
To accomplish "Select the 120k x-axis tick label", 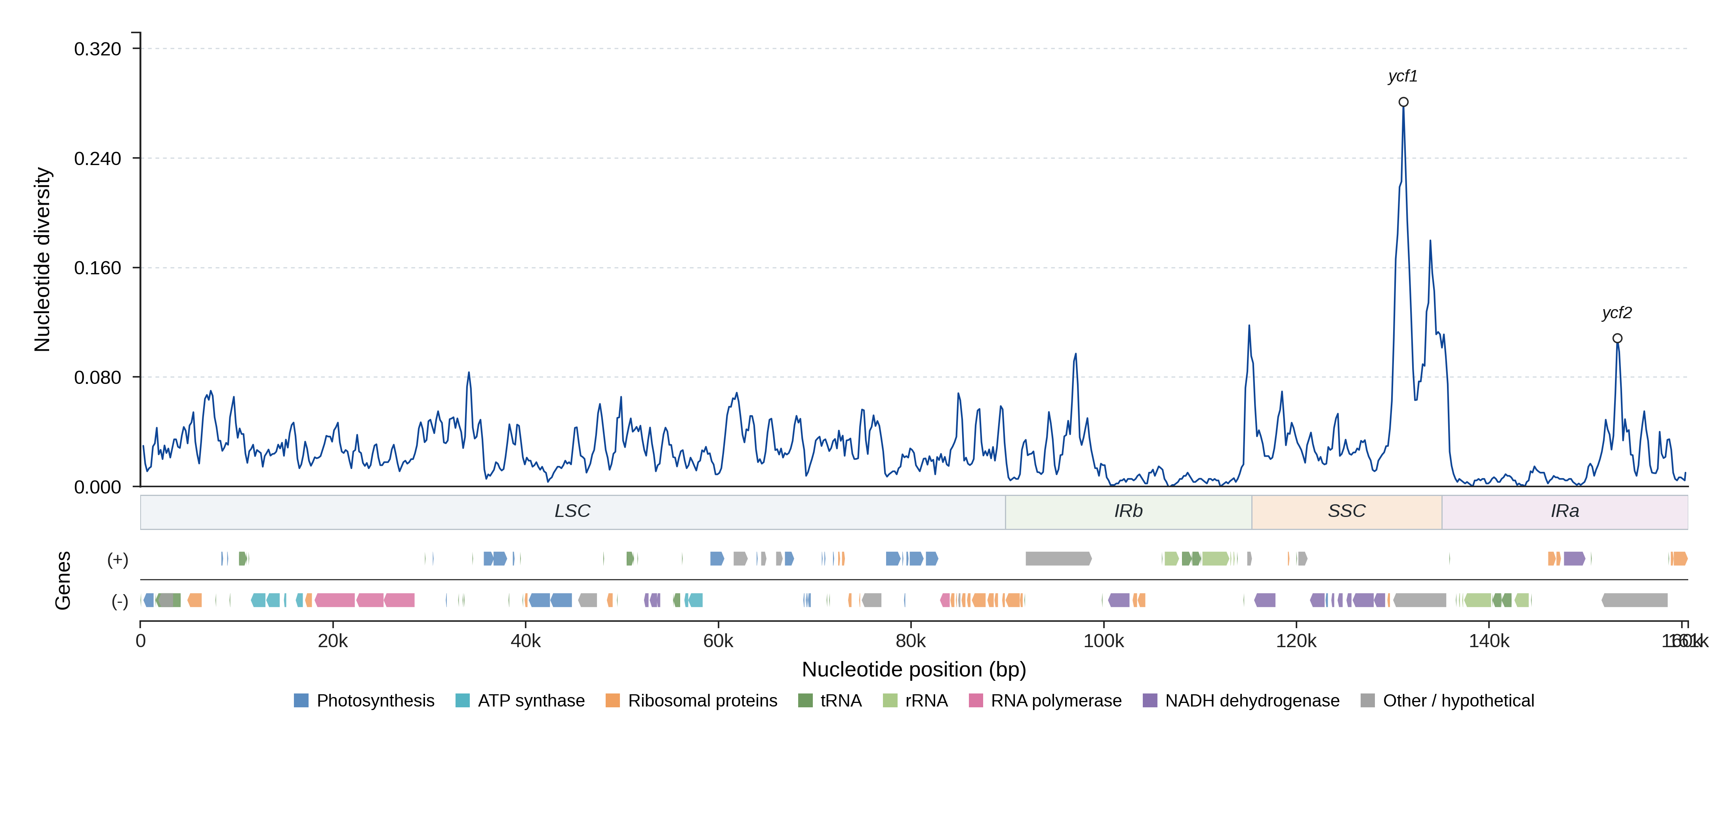I will click(x=1296, y=642).
